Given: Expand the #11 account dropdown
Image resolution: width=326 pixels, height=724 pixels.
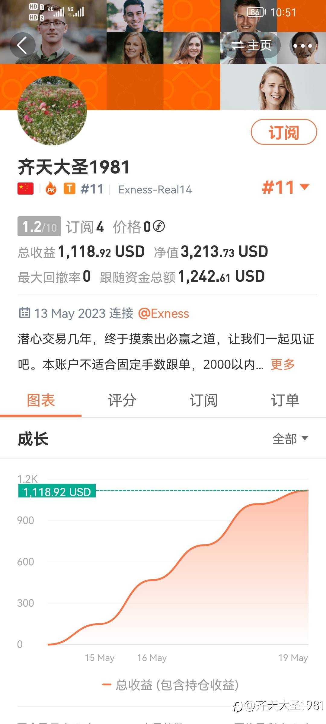Looking at the screenshot, I should (286, 187).
